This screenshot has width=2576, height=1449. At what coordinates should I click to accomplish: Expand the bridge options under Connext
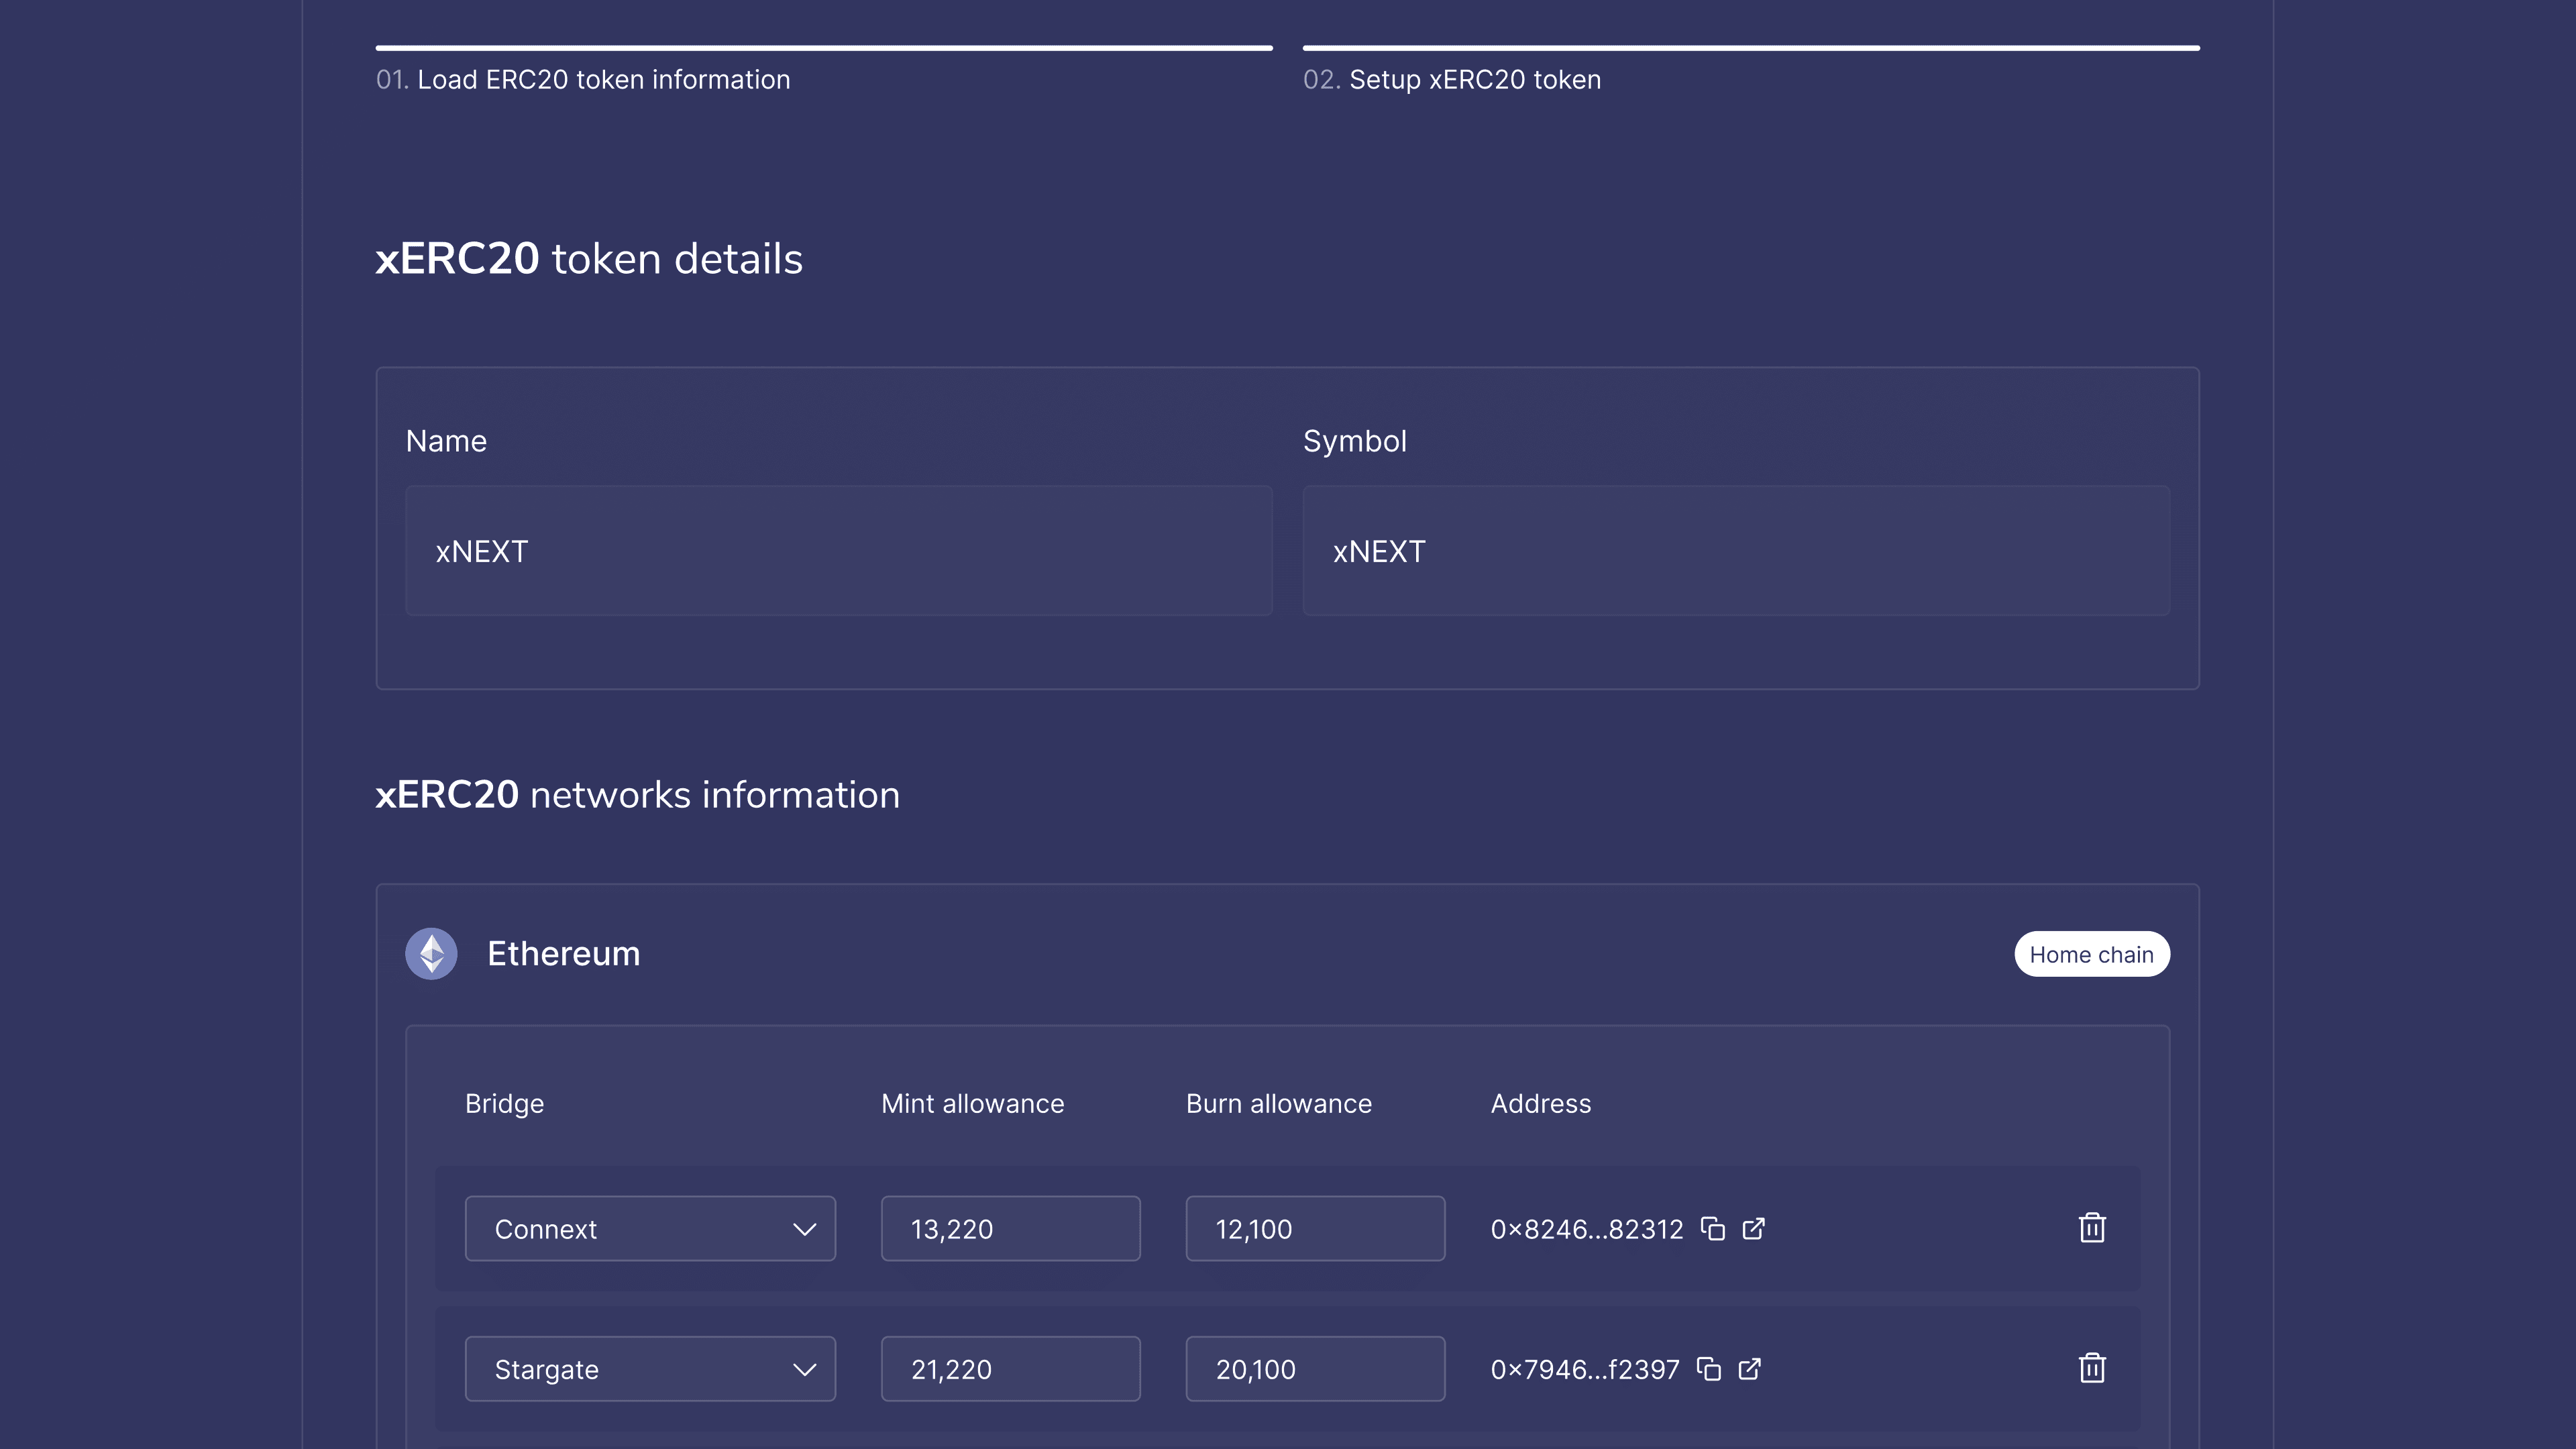point(804,1229)
